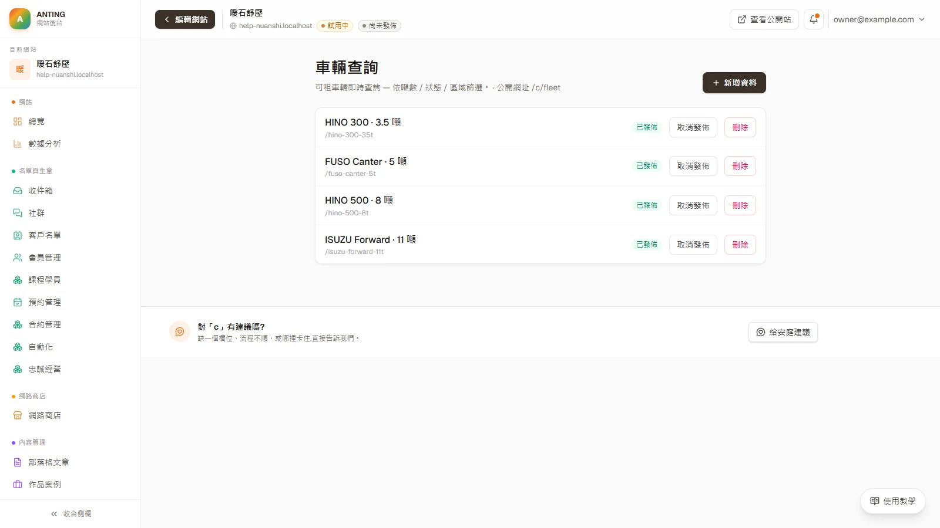The height and width of the screenshot is (528, 940).
Task: Unpublish HINO 500 · 8 噸
Action: click(x=693, y=205)
